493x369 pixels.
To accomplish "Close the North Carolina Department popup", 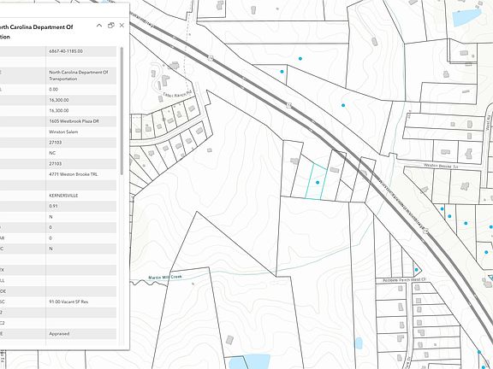I will point(122,26).
